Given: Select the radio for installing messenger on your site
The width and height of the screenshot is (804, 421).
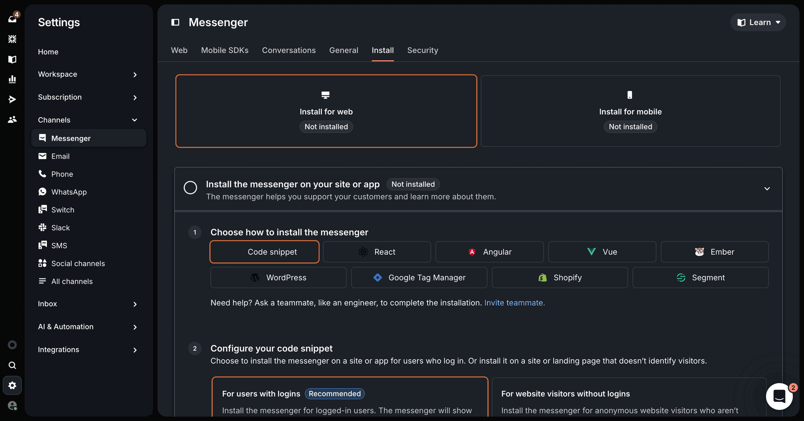Looking at the screenshot, I should [191, 187].
